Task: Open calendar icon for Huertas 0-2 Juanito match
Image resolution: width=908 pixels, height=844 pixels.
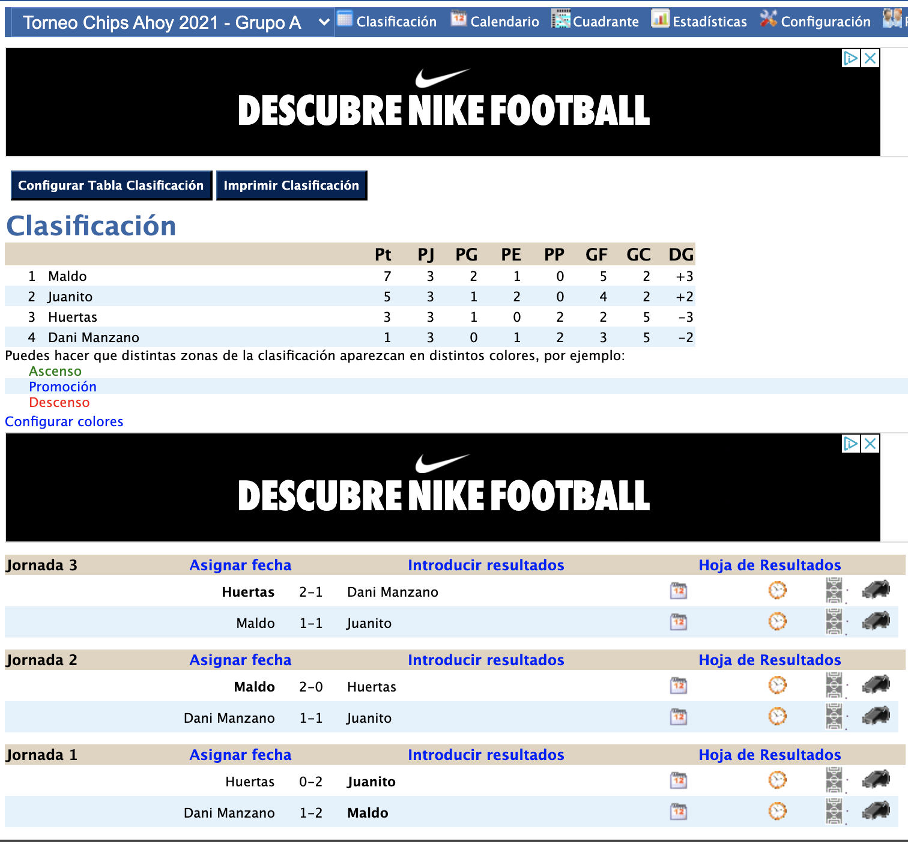Action: pos(679,781)
